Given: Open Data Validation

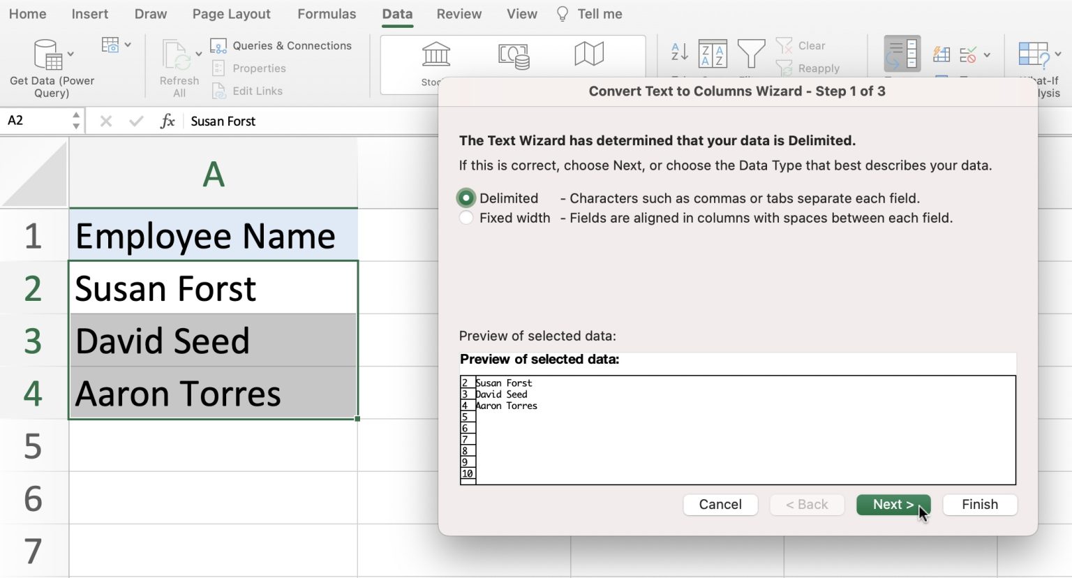Looking at the screenshot, I should pyautogui.click(x=968, y=54).
